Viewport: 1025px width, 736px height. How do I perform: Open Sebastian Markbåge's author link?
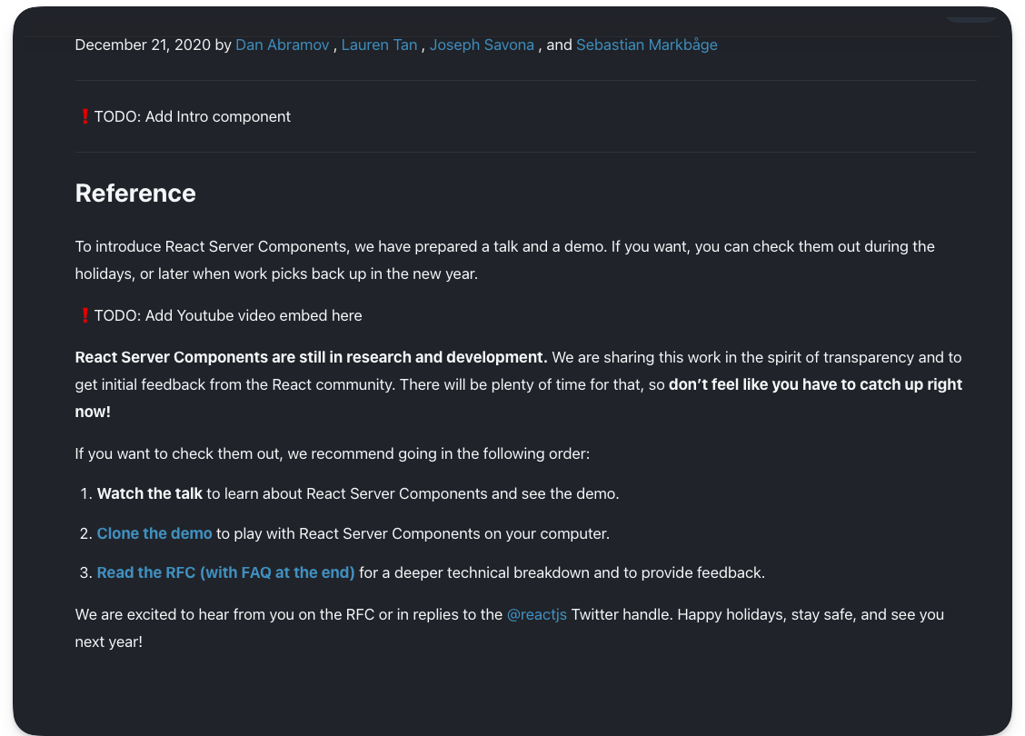coord(646,45)
